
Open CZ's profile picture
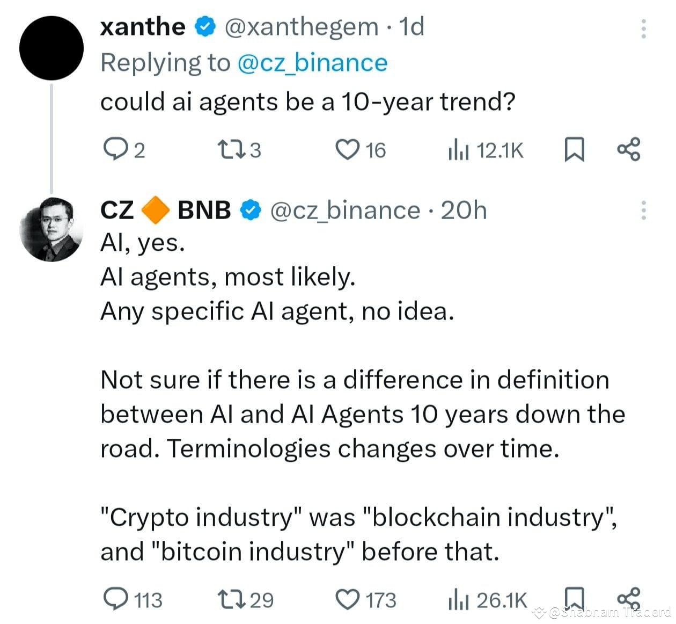tap(52, 229)
